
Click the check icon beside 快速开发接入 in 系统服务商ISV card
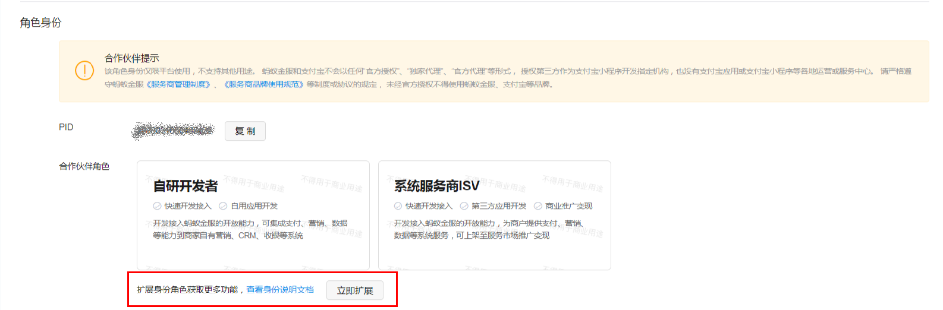(398, 206)
